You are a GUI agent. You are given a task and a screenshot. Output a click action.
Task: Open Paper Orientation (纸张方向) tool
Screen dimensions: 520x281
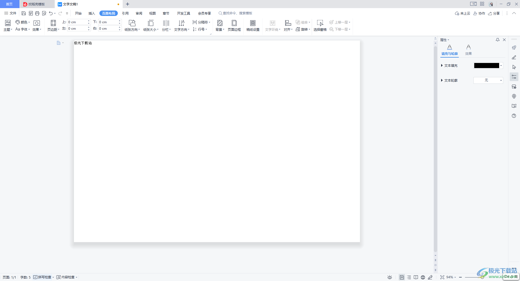132,26
